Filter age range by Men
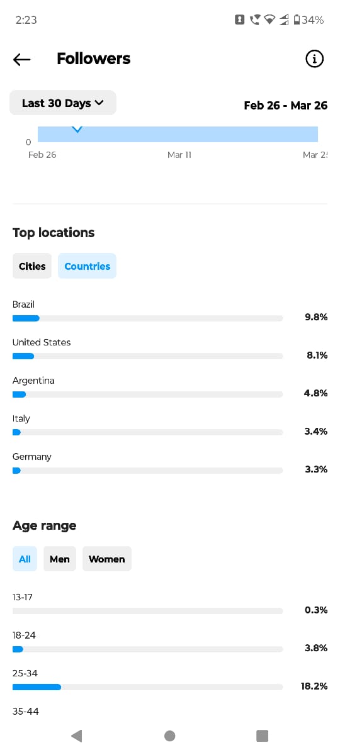 click(60, 559)
